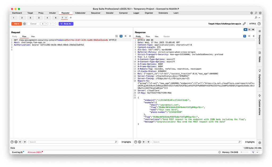Select side-by-side layout view
Screen dimensions: 272x167
tap(245, 30)
